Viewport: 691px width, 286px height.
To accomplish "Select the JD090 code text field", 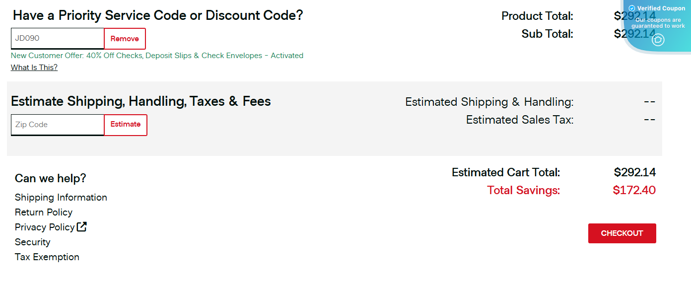I will (x=57, y=38).
